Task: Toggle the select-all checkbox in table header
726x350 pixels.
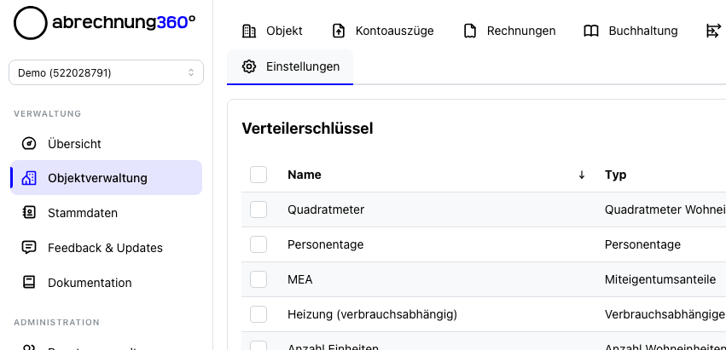Action: 258,175
